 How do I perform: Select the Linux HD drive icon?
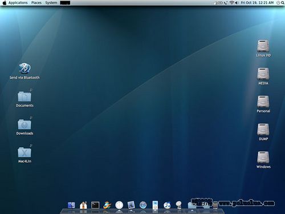click(x=263, y=49)
